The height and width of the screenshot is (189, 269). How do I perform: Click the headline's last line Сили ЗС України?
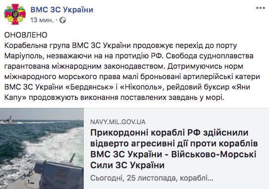coord(127,165)
